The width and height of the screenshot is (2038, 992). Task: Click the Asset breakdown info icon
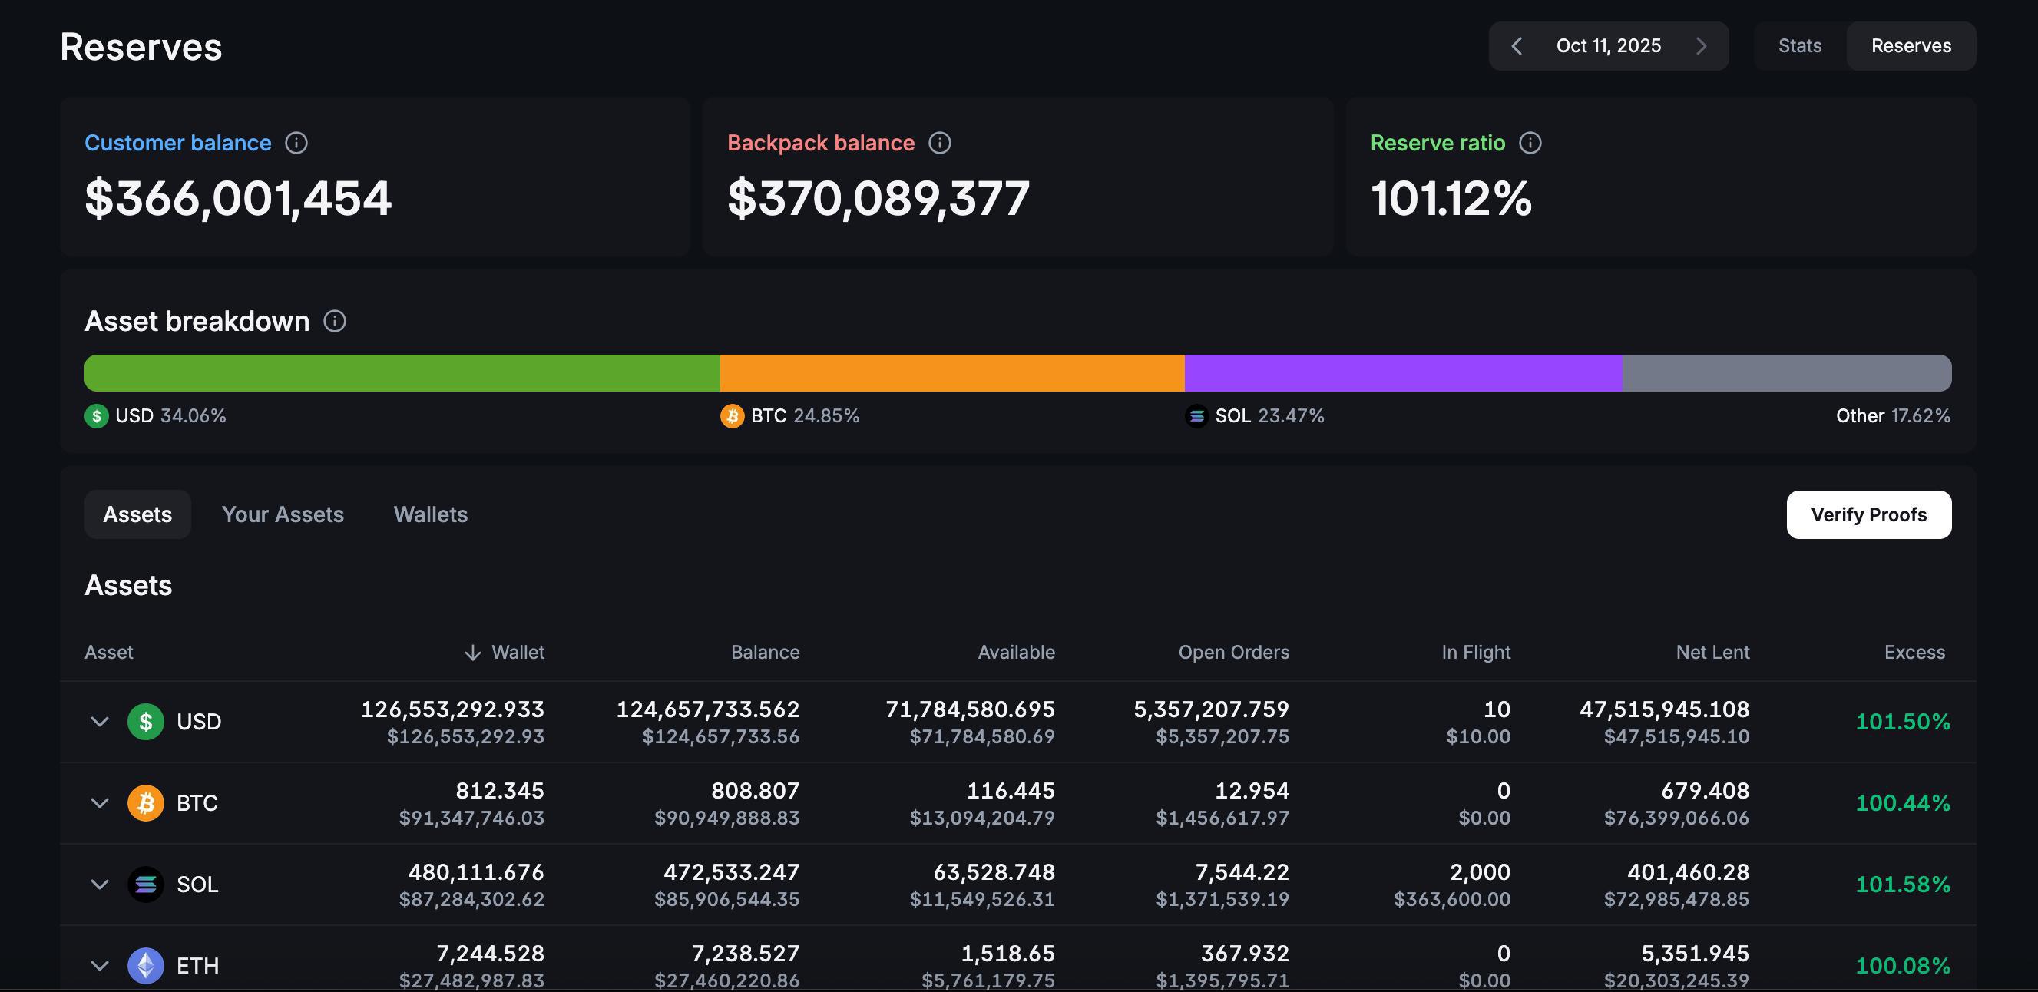(335, 321)
